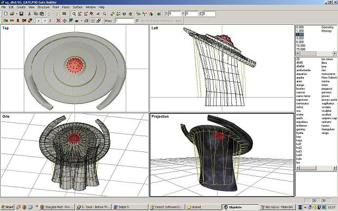Click the Z coordinate field

coord(209,14)
